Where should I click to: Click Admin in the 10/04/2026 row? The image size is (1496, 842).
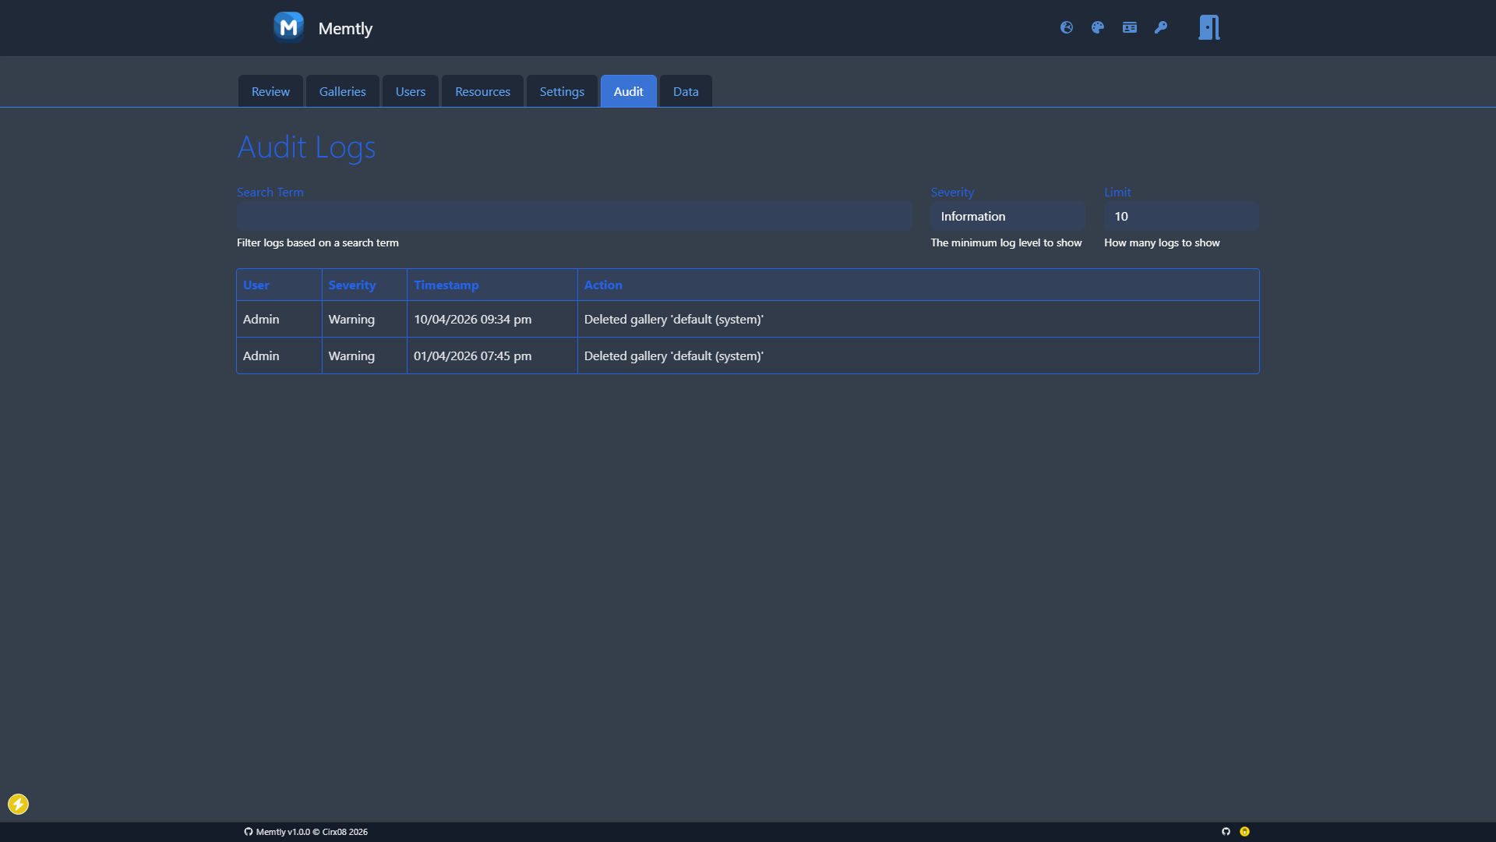tap(261, 319)
